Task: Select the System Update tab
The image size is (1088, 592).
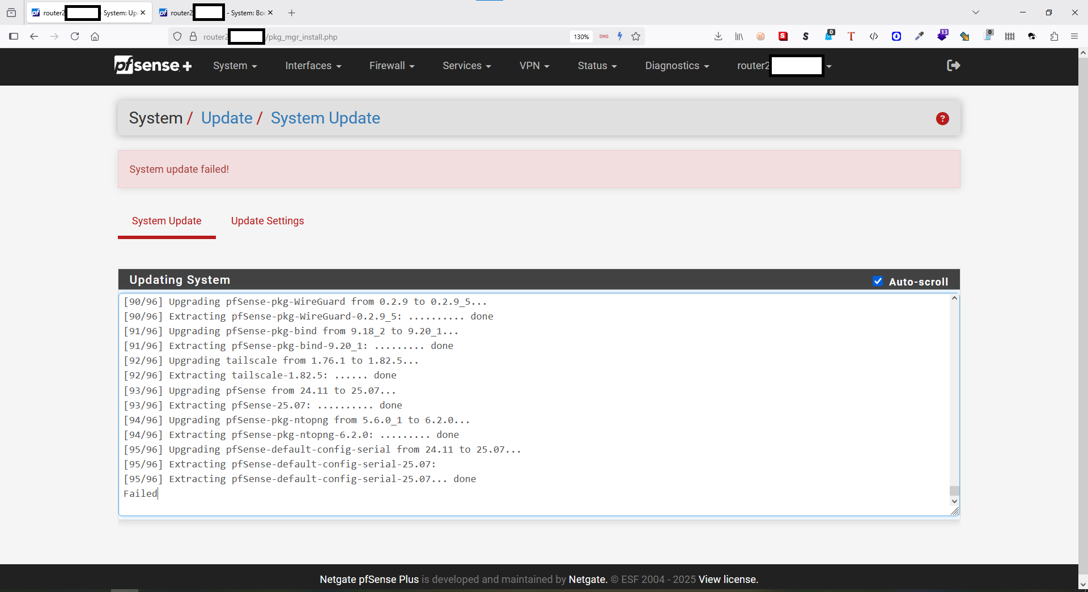Action: click(167, 221)
